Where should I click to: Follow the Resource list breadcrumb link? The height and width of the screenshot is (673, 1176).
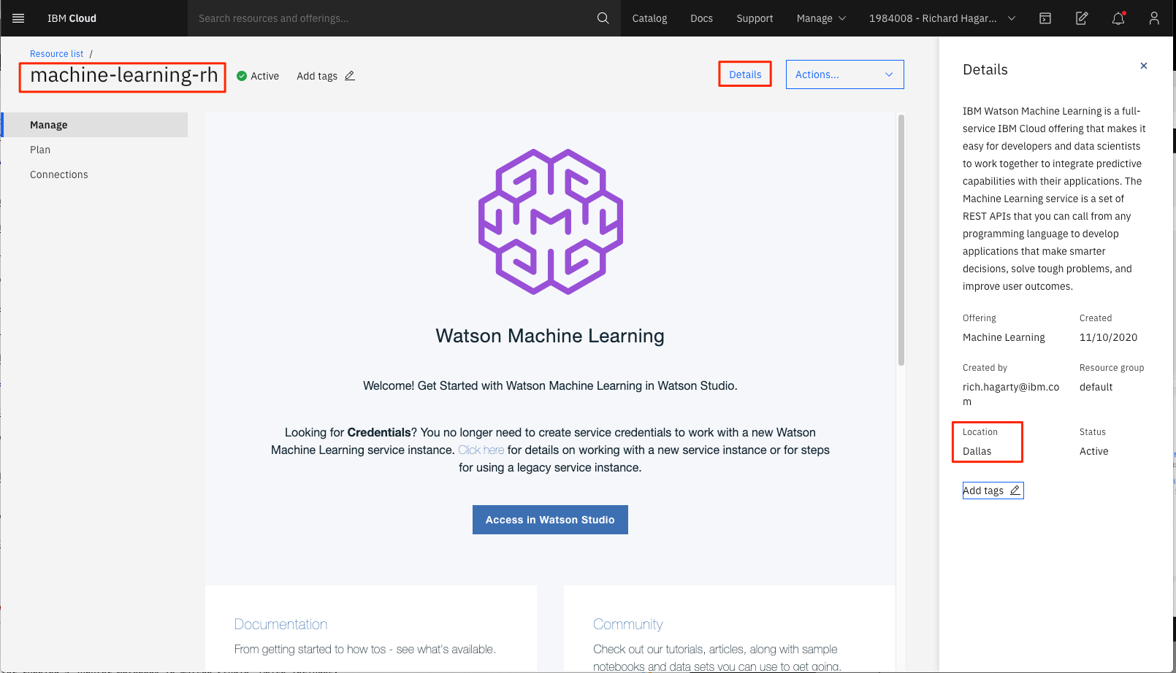(56, 54)
